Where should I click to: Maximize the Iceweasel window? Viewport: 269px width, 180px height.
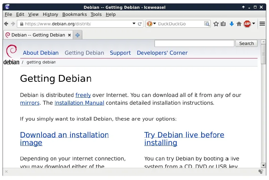255,7
